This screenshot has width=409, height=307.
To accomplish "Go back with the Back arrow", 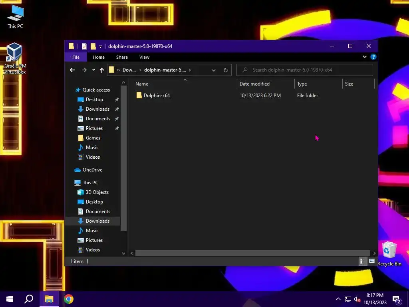I will coord(72,70).
